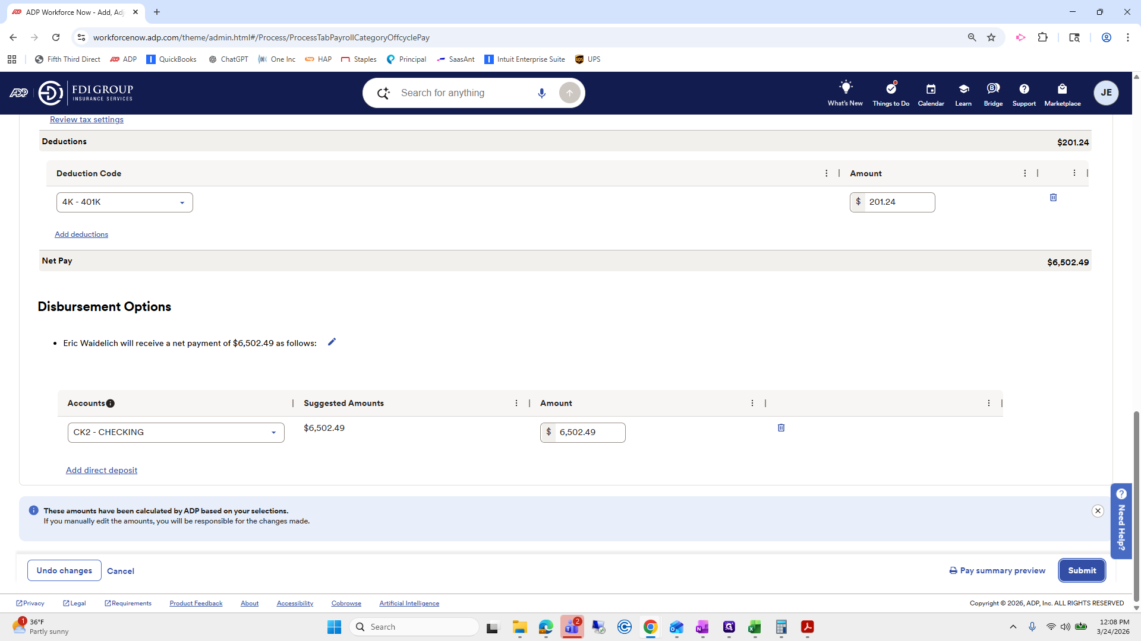Show Accounts info tooltip icon
Image resolution: width=1141 pixels, height=641 pixels.
tap(111, 404)
